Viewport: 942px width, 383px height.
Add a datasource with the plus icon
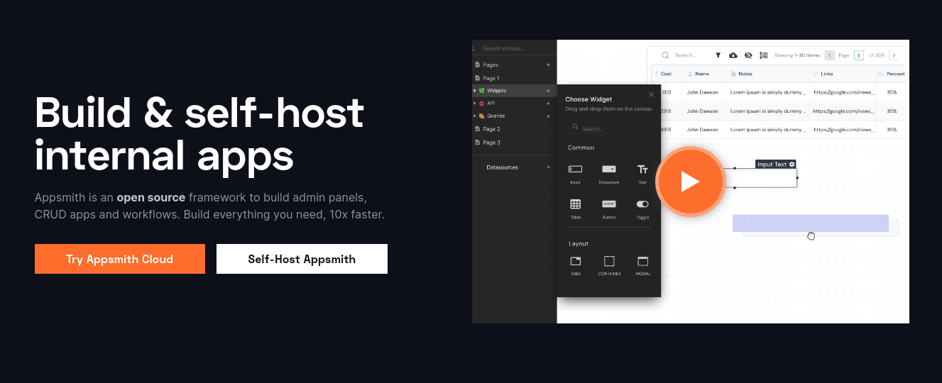click(x=548, y=167)
